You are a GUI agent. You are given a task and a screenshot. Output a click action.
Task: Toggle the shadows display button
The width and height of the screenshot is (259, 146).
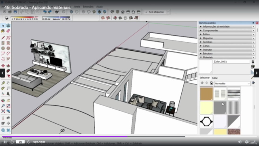coord(6,18)
